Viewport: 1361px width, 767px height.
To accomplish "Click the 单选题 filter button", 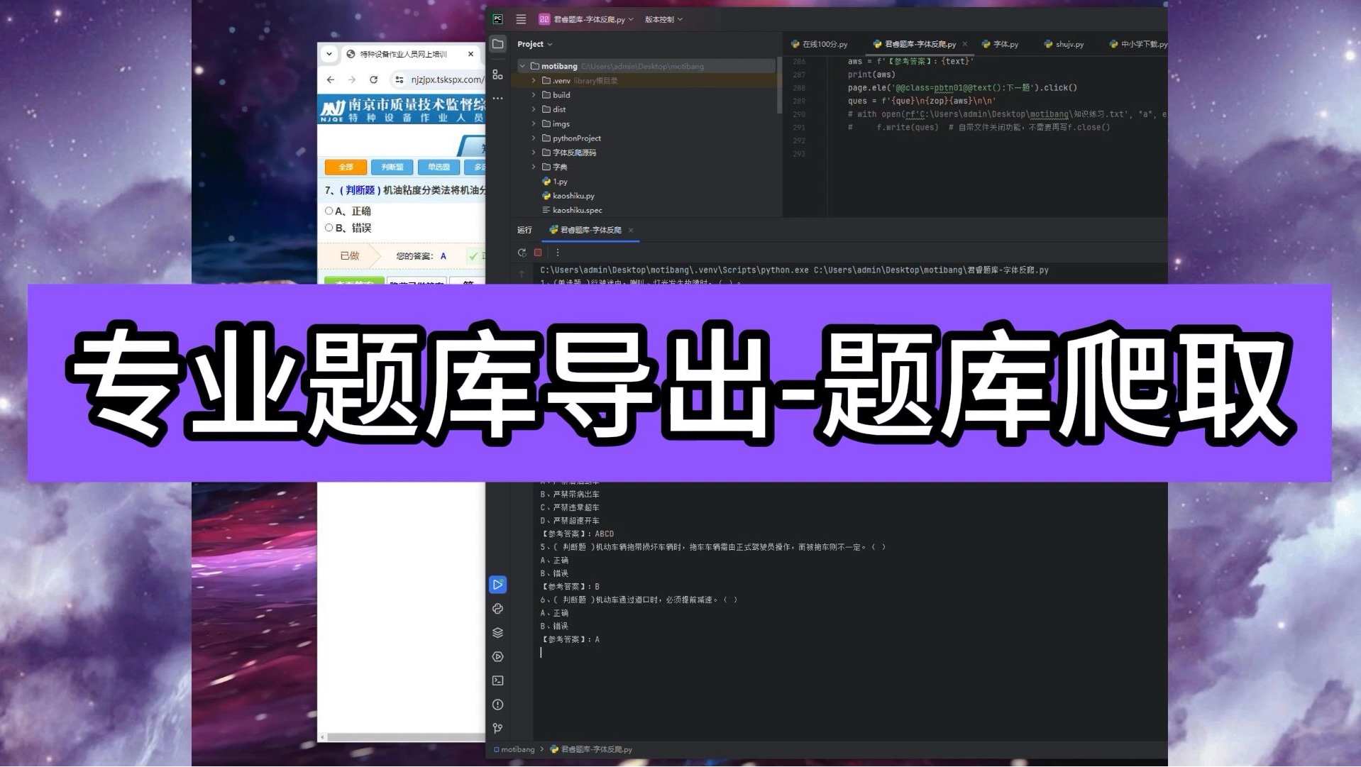I will 439,167.
